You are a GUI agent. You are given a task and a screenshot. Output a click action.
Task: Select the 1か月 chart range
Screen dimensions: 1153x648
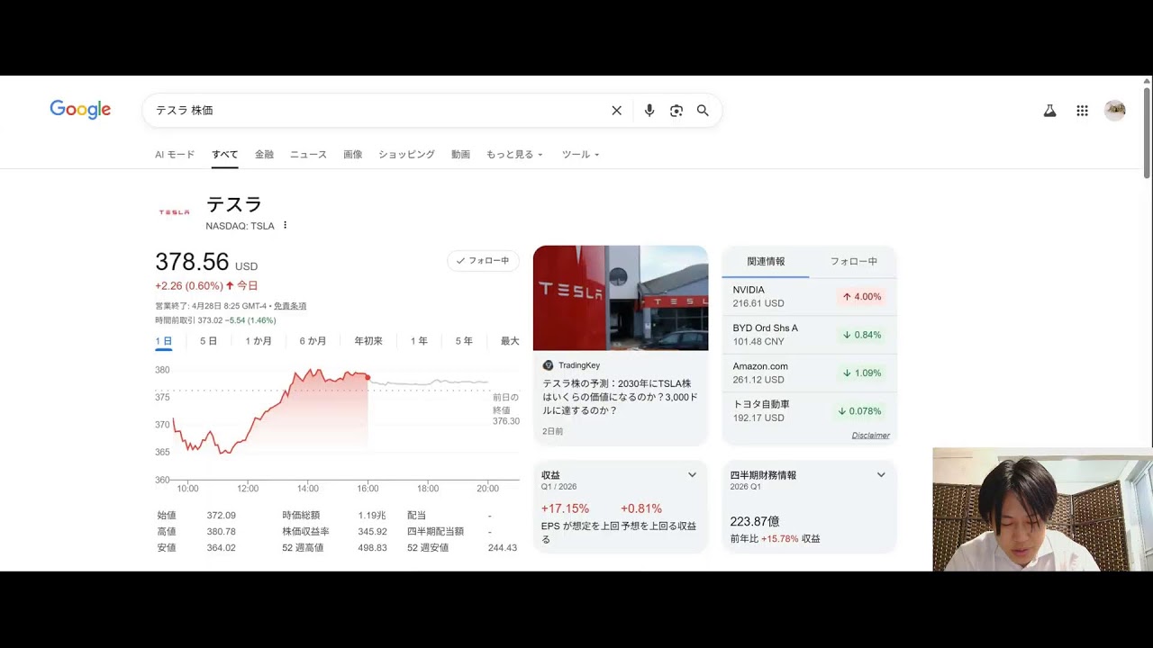(259, 341)
